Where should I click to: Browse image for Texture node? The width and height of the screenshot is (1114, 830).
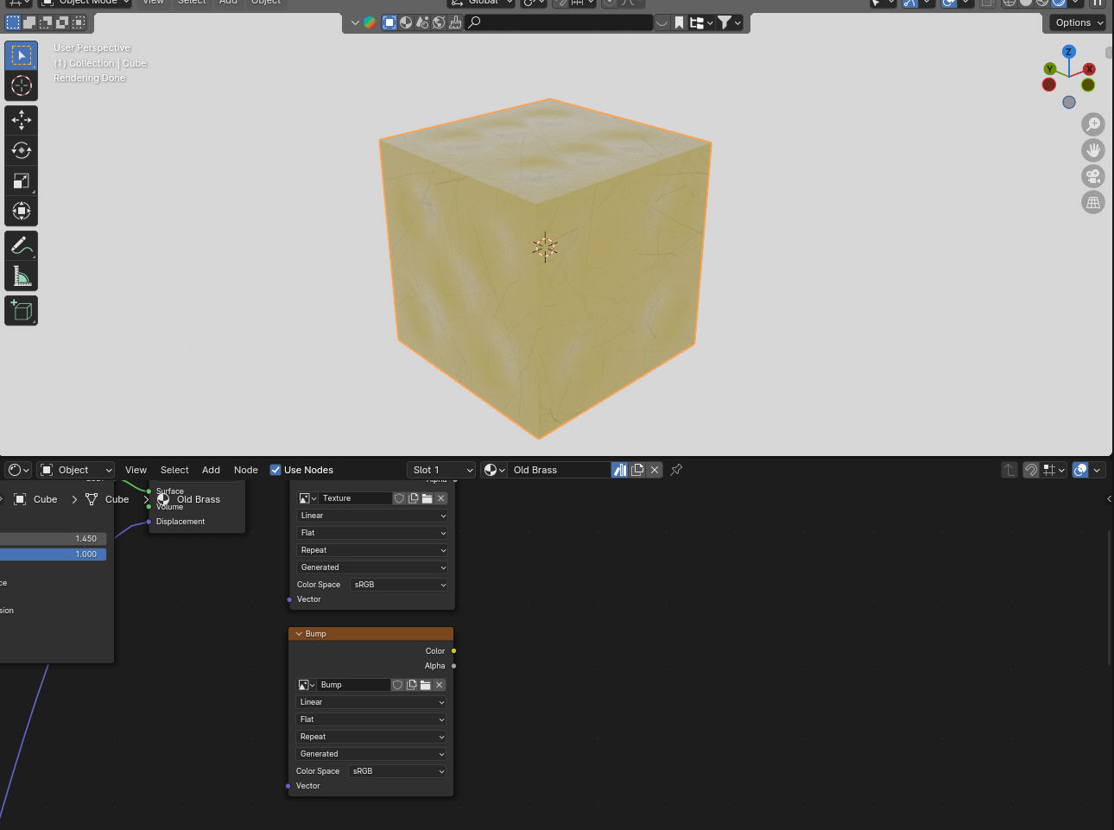pos(307,498)
